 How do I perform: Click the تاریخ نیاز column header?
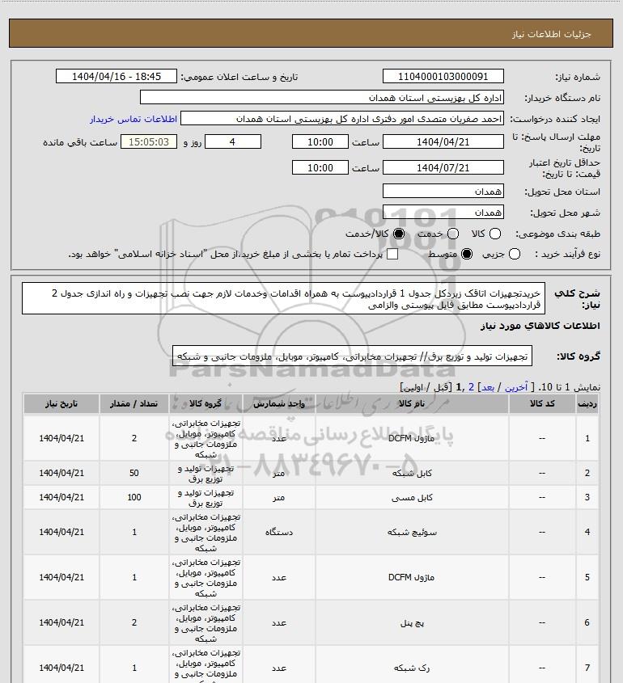click(x=61, y=403)
